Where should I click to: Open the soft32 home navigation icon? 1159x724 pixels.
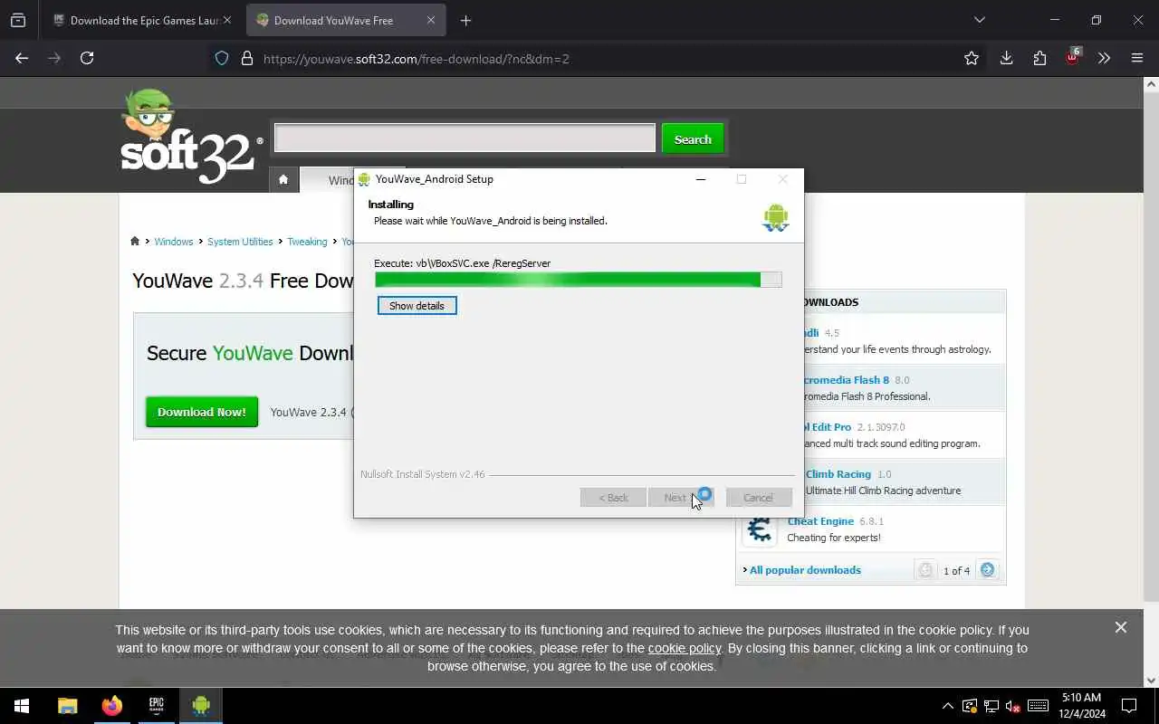coord(283,179)
